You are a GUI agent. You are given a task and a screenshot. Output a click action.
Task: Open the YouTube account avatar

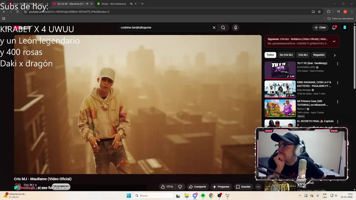(345, 27)
